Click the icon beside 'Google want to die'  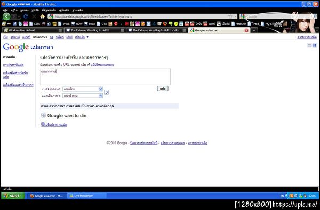coord(43,115)
